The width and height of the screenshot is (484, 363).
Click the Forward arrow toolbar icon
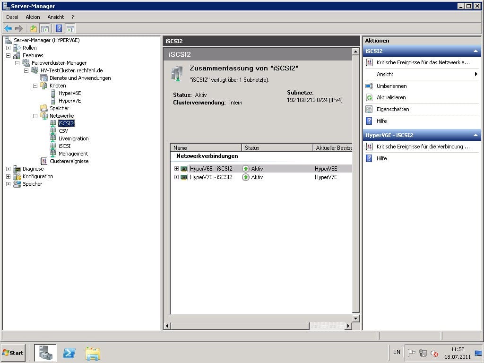[19, 29]
